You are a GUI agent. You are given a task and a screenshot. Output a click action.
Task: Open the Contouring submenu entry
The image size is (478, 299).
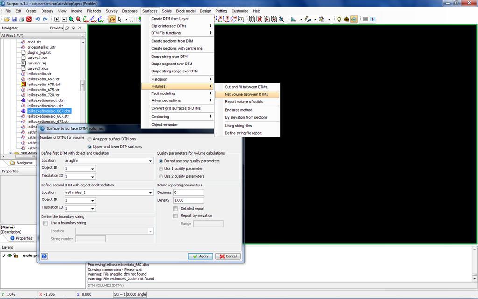point(177,116)
